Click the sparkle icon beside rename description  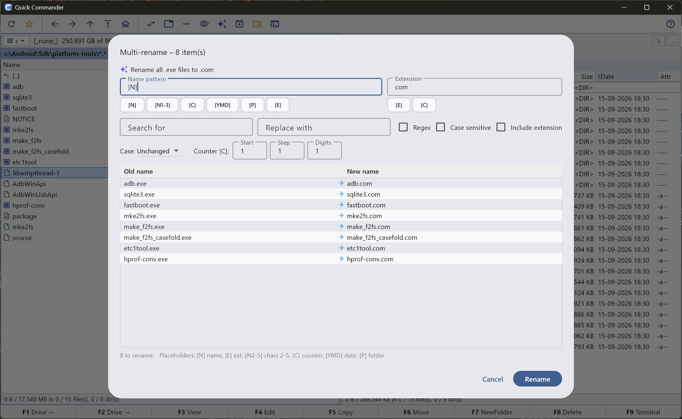124,69
